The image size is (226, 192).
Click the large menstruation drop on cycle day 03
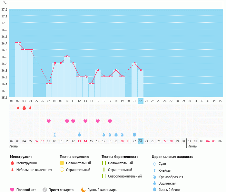pos(24,108)
